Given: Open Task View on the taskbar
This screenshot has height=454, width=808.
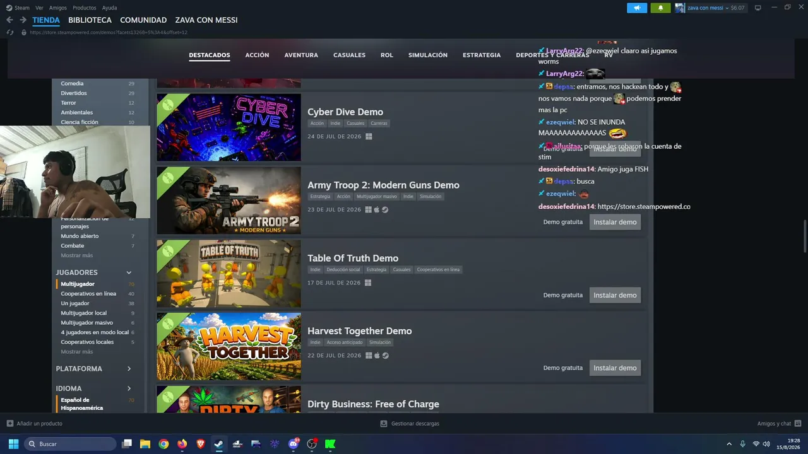Looking at the screenshot, I should coord(127,444).
